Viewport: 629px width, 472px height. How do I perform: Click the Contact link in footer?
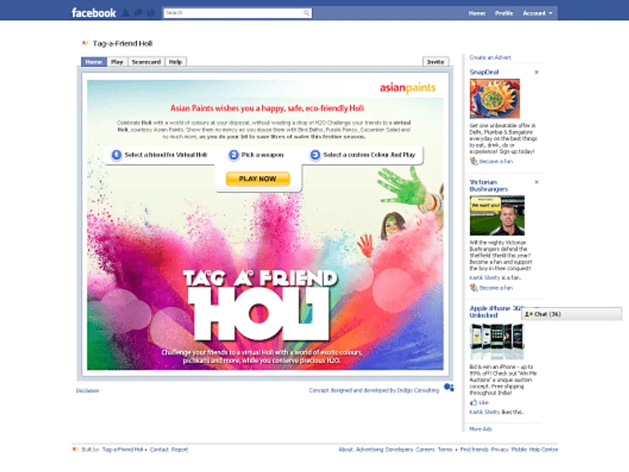[159, 449]
